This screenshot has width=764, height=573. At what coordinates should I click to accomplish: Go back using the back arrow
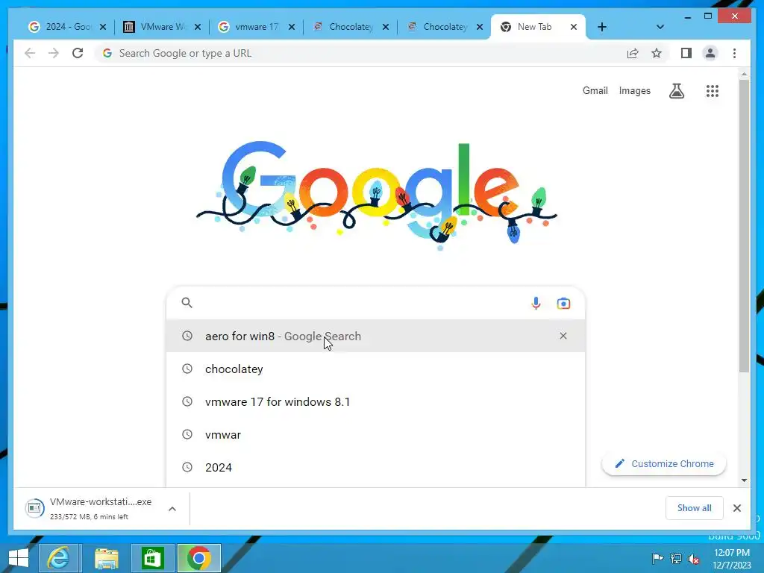click(x=30, y=53)
